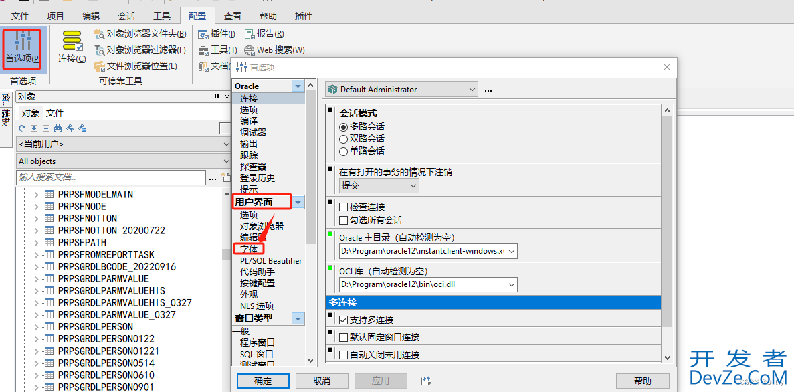Open the 项目 menu tab
794x392 pixels.
[56, 15]
